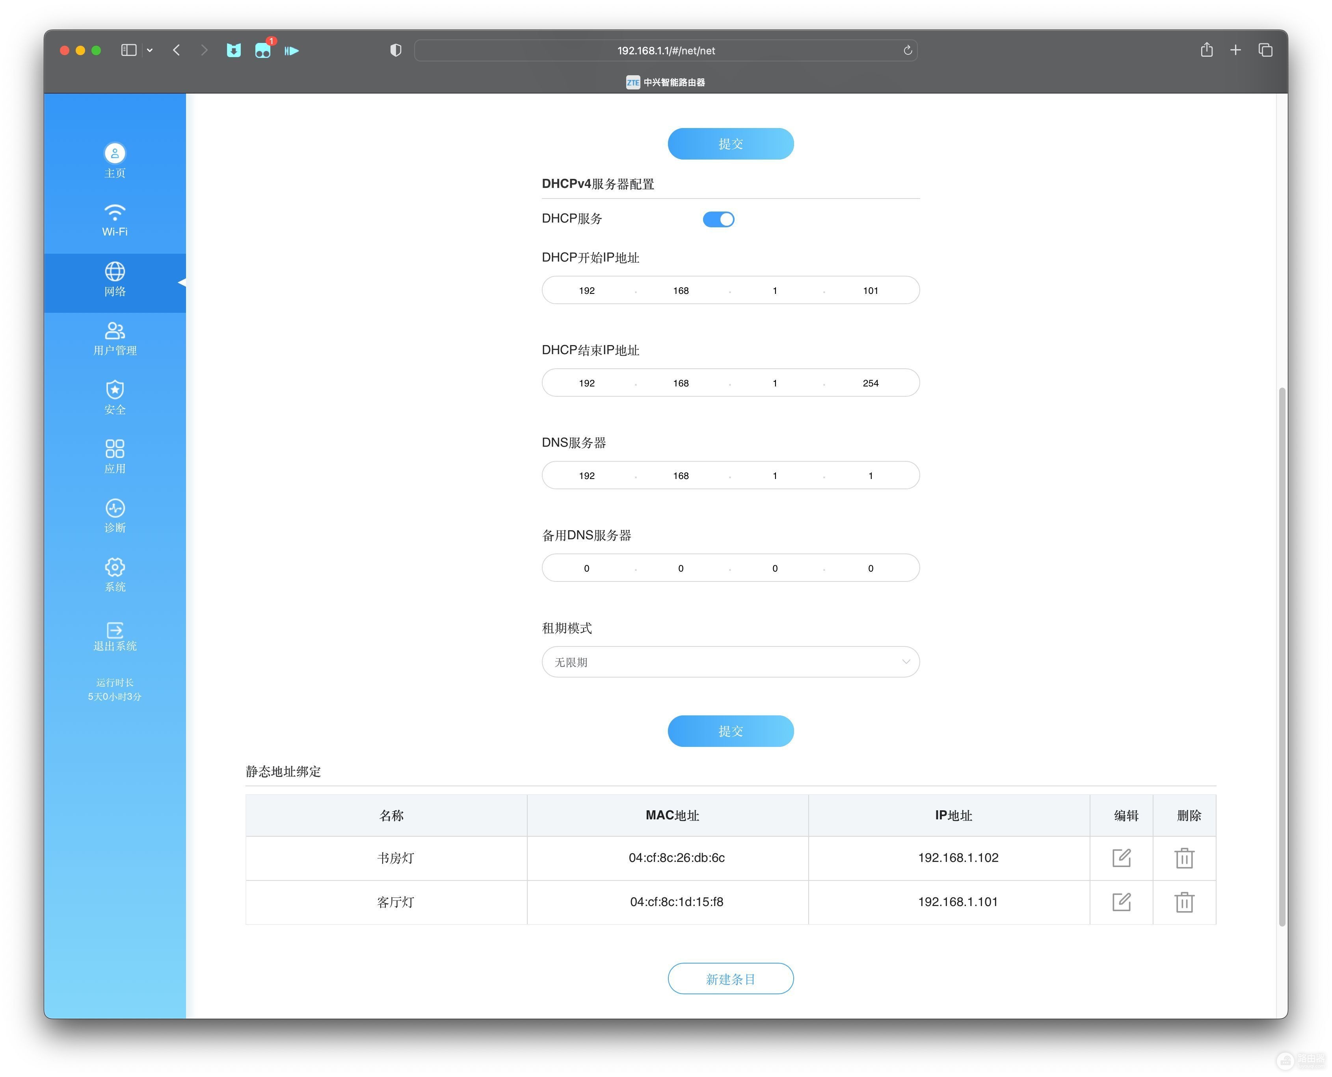Click the DHCP开始IP first octet 192
The height and width of the screenshot is (1077, 1332).
click(x=586, y=290)
